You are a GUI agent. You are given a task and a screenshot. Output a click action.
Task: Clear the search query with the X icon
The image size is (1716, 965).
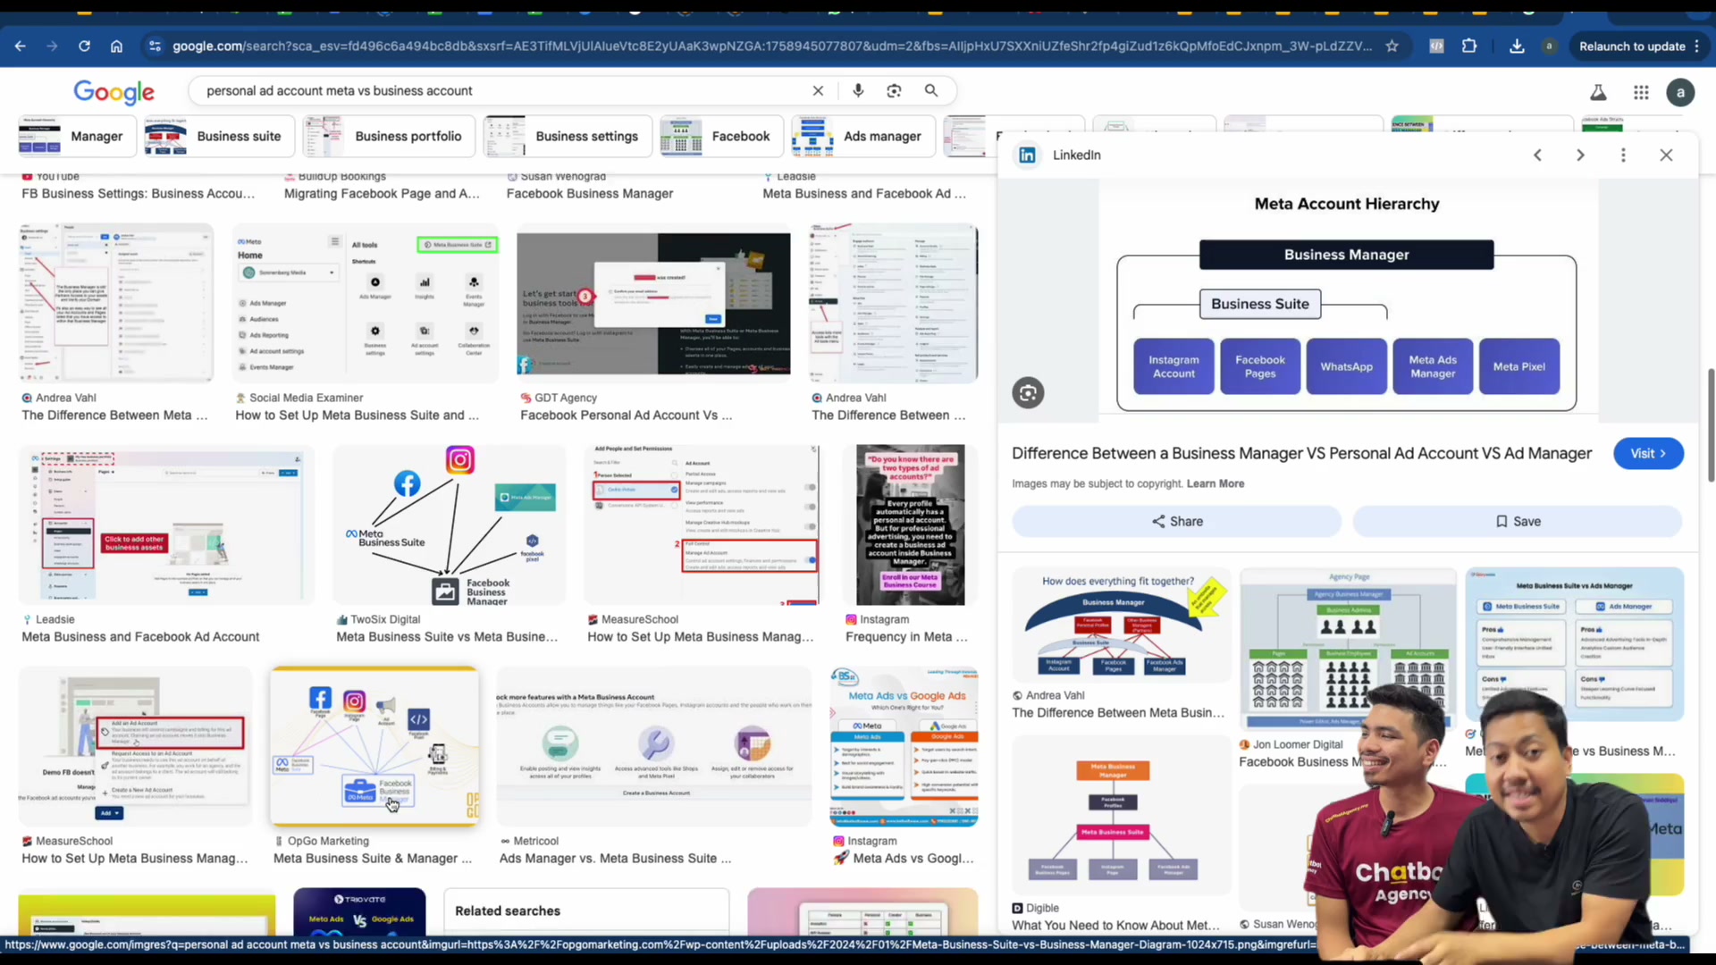[x=818, y=90]
